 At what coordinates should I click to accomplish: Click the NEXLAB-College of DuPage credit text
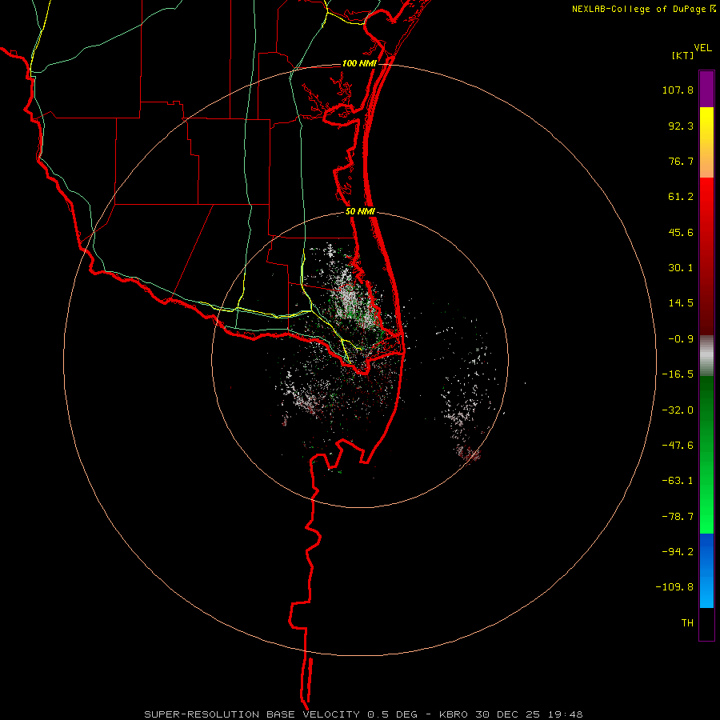point(638,9)
